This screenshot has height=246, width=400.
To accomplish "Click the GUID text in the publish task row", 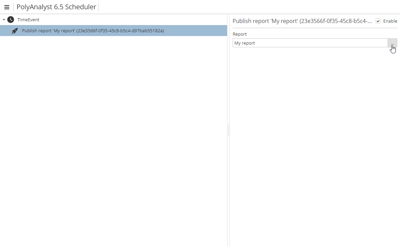I will tap(121, 31).
